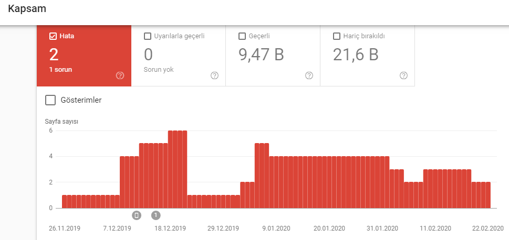This screenshot has height=240, width=509.
Task: Toggle the Gösterimler checkbox
Action: tap(50, 100)
